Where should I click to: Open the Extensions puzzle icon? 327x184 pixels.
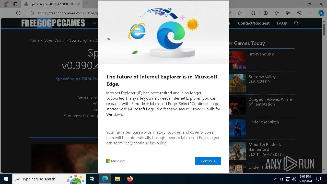tap(253, 13)
